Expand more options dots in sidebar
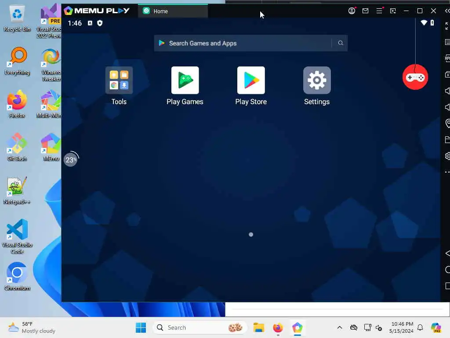This screenshot has width=450, height=338. [447, 172]
